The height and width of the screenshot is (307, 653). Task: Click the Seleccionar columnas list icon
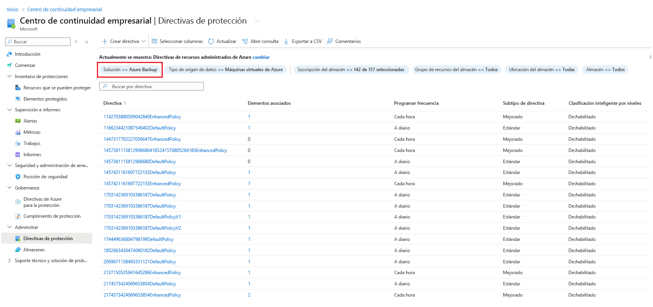click(155, 41)
